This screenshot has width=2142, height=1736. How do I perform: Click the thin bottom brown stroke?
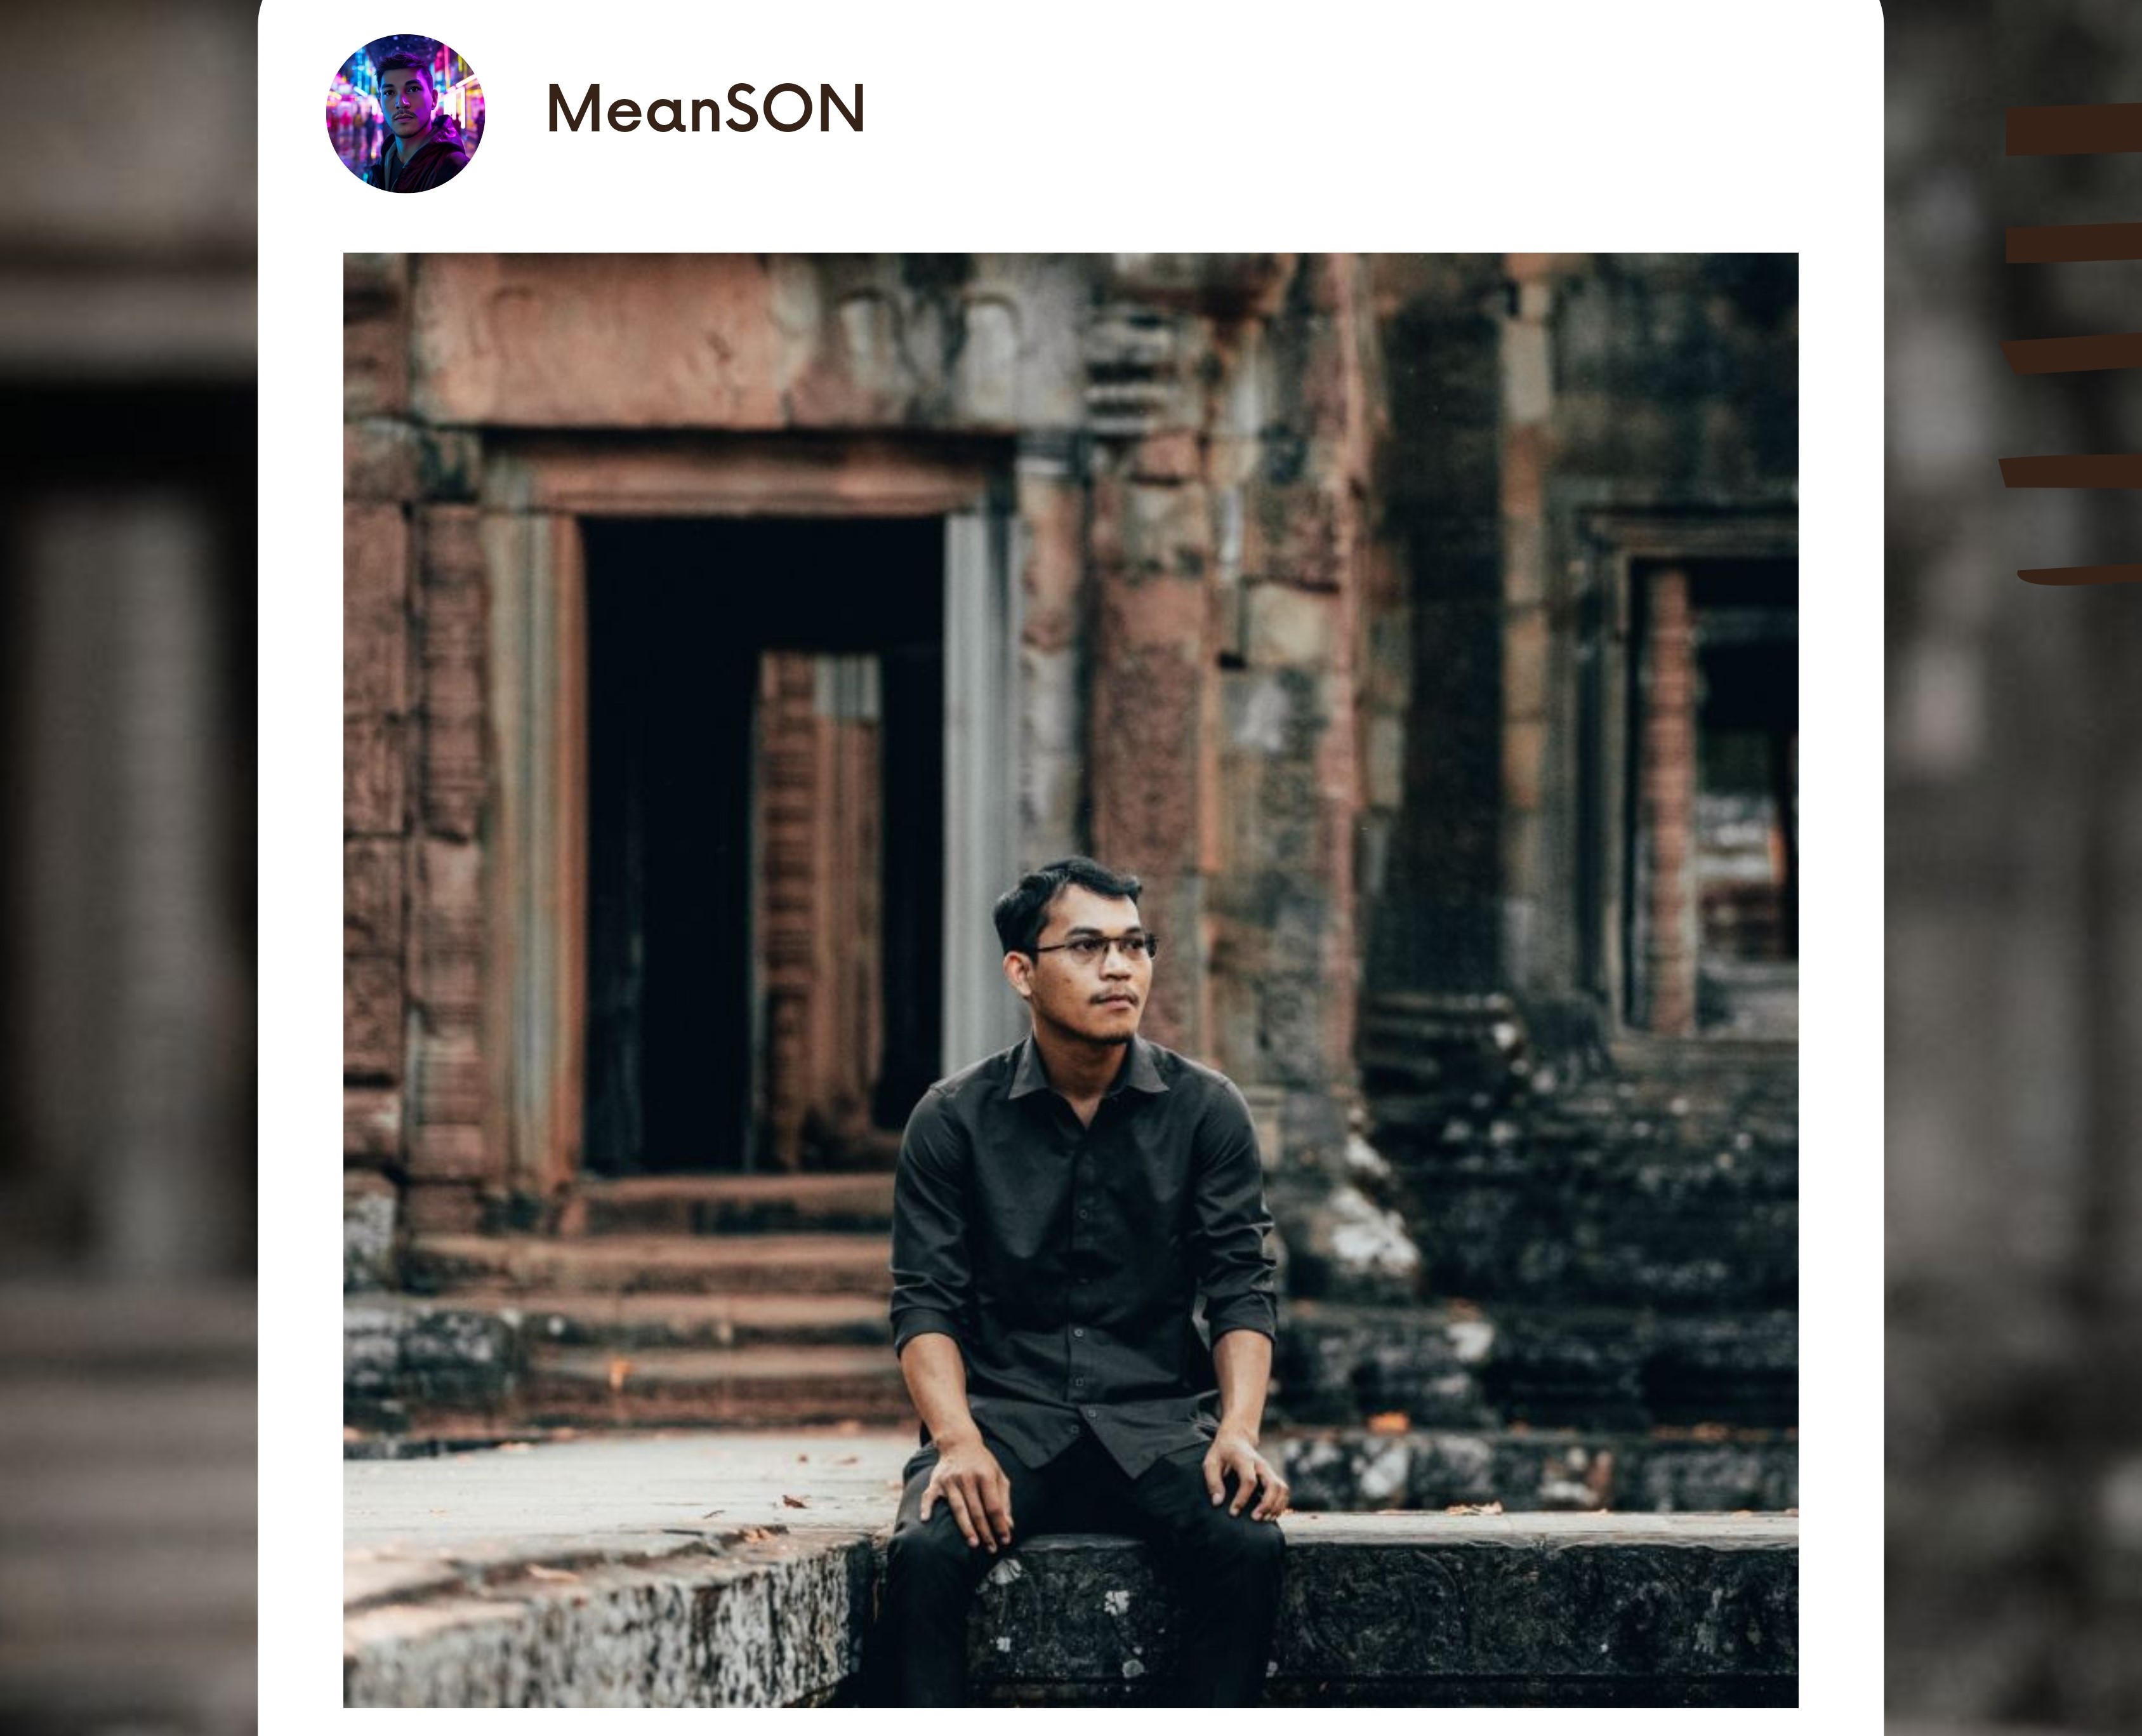pos(2079,575)
